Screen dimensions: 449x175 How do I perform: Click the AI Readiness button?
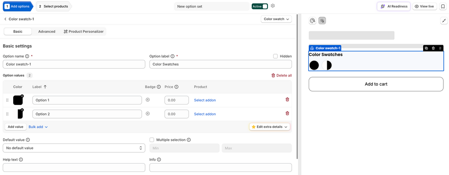click(394, 6)
